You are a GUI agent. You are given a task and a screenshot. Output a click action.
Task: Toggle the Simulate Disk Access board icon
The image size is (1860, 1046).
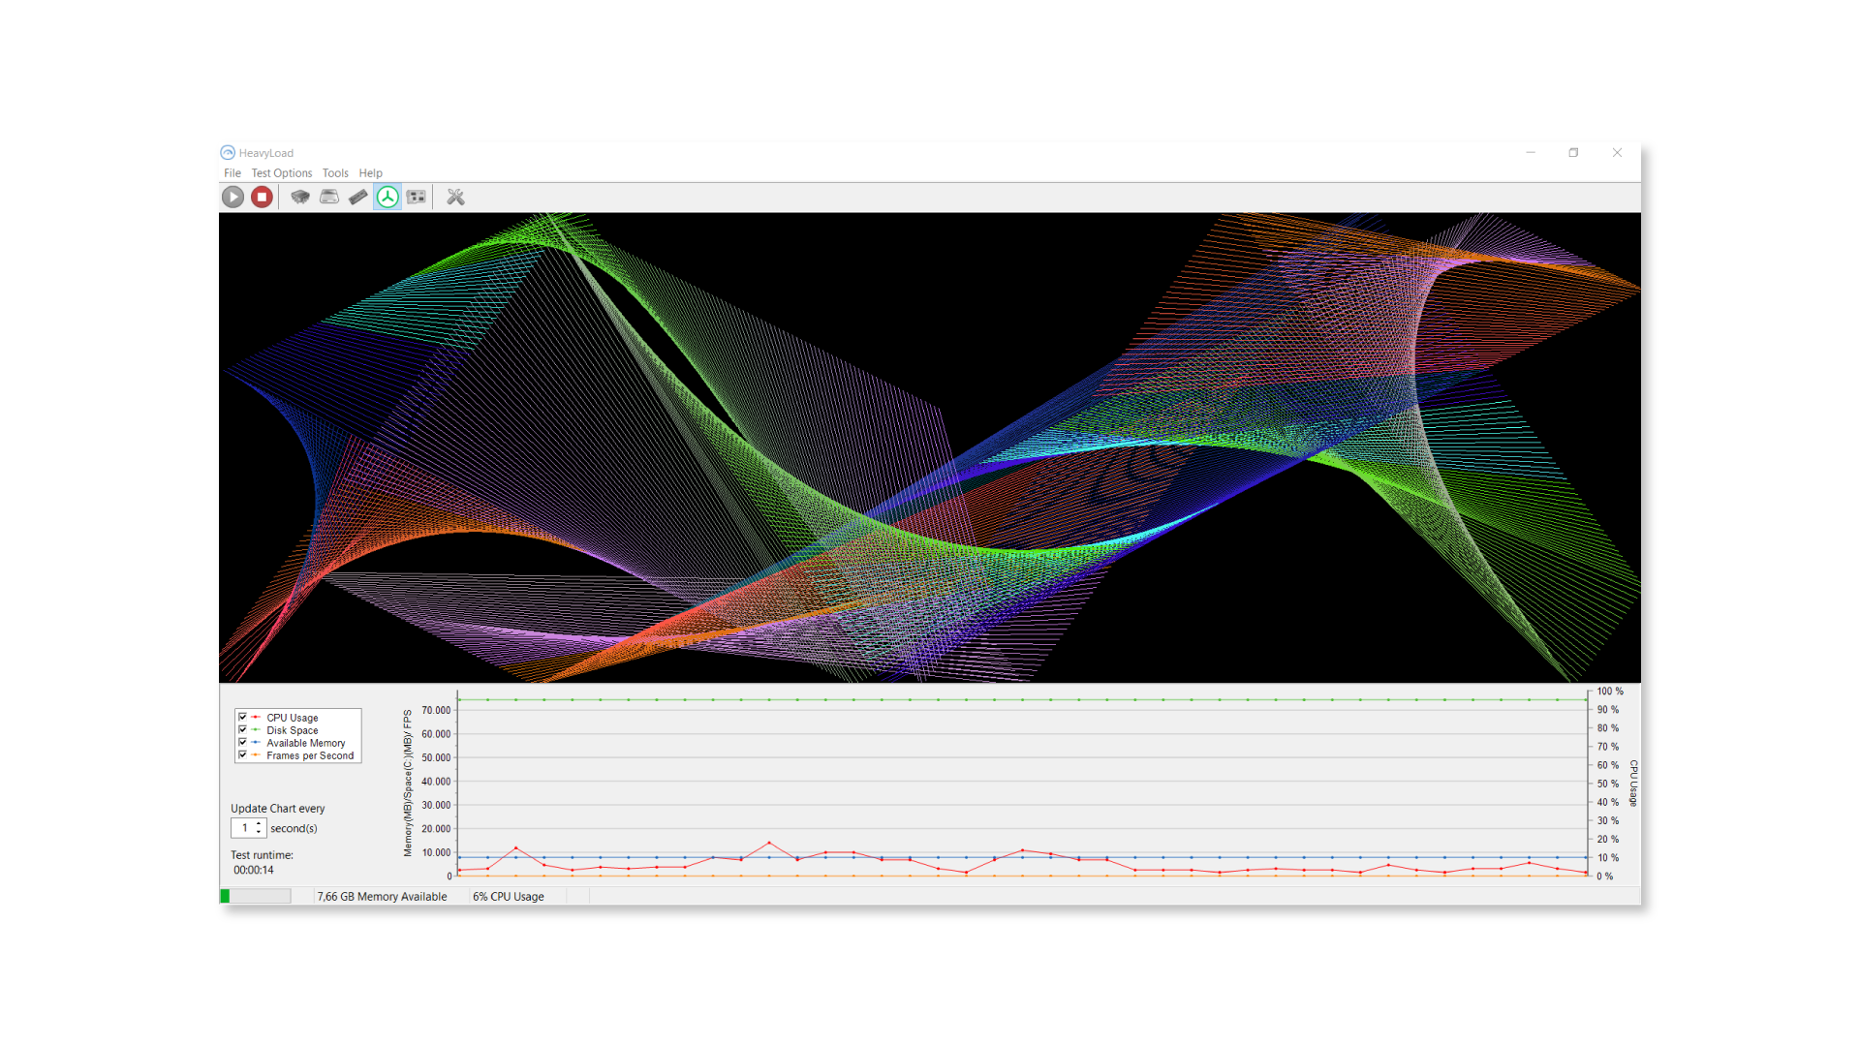[x=417, y=198]
